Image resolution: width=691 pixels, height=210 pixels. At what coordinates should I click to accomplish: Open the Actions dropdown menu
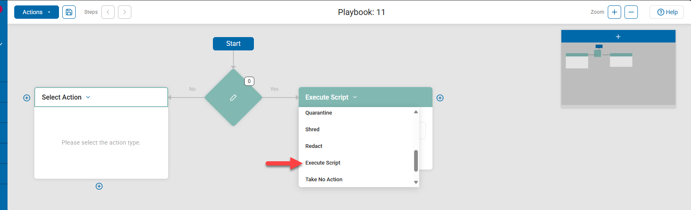coord(36,12)
